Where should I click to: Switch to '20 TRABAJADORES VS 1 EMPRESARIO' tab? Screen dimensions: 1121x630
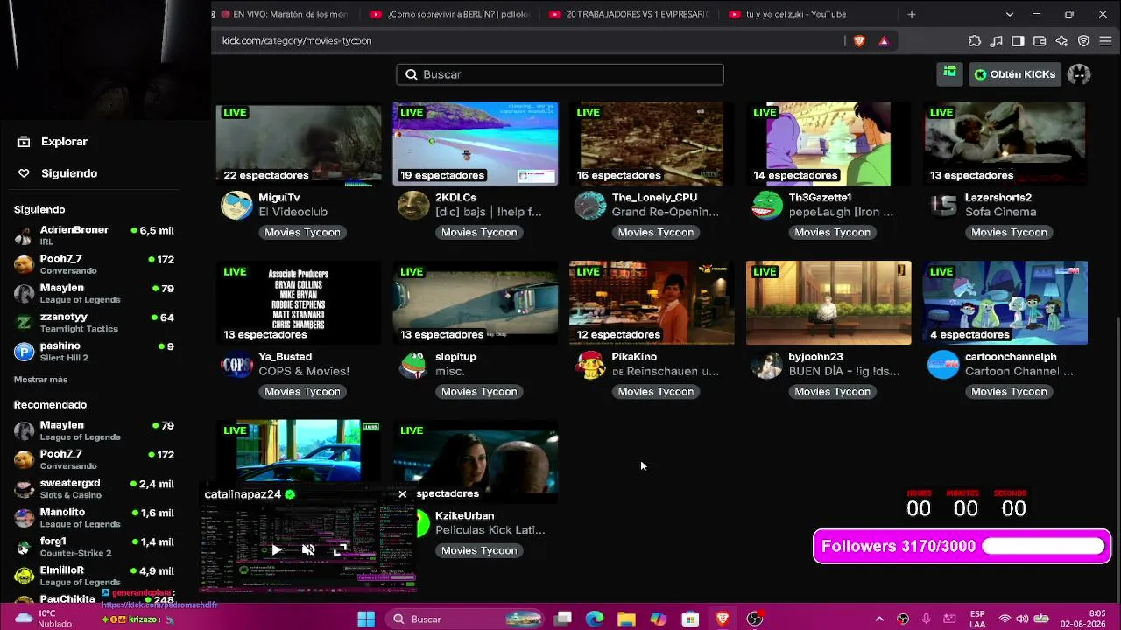pyautogui.click(x=631, y=14)
